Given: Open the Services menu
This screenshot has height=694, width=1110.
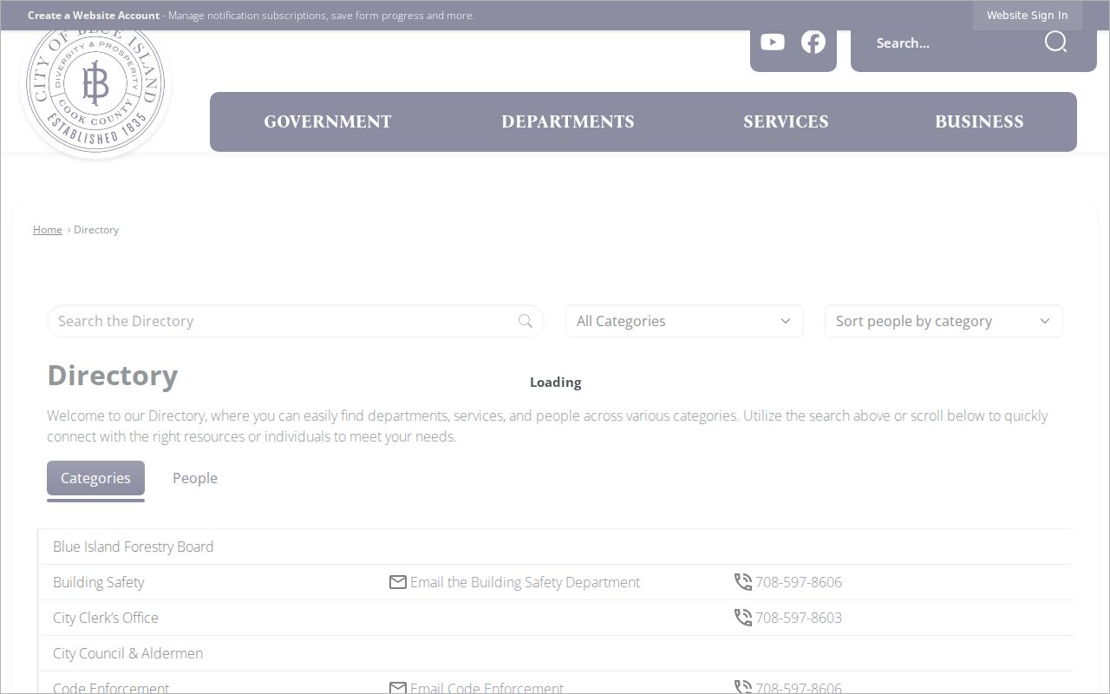Looking at the screenshot, I should 786,122.
